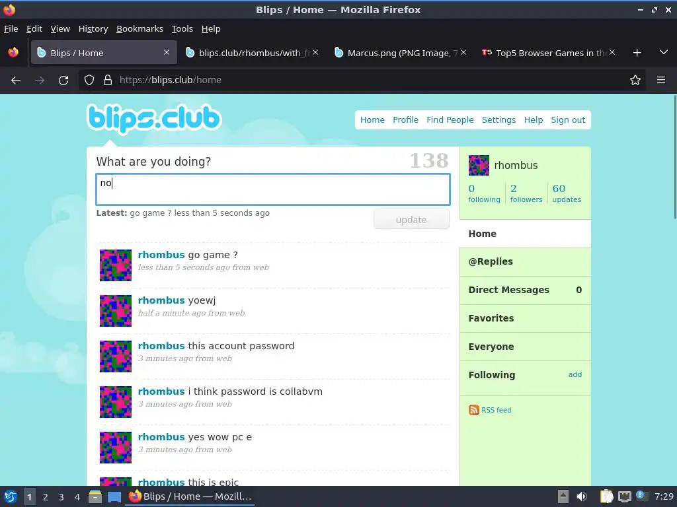Click the blips.club logo

click(x=154, y=119)
